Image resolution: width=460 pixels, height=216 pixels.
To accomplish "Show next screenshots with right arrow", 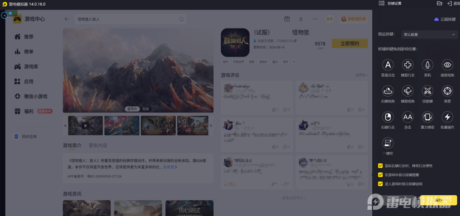I will pyautogui.click(x=211, y=125).
